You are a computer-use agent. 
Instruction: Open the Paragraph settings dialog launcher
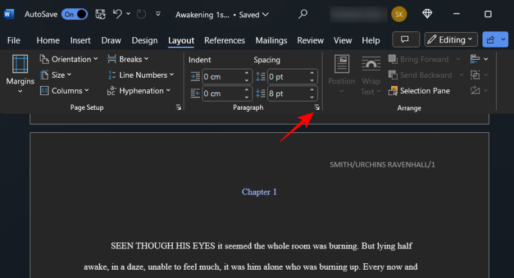click(317, 109)
